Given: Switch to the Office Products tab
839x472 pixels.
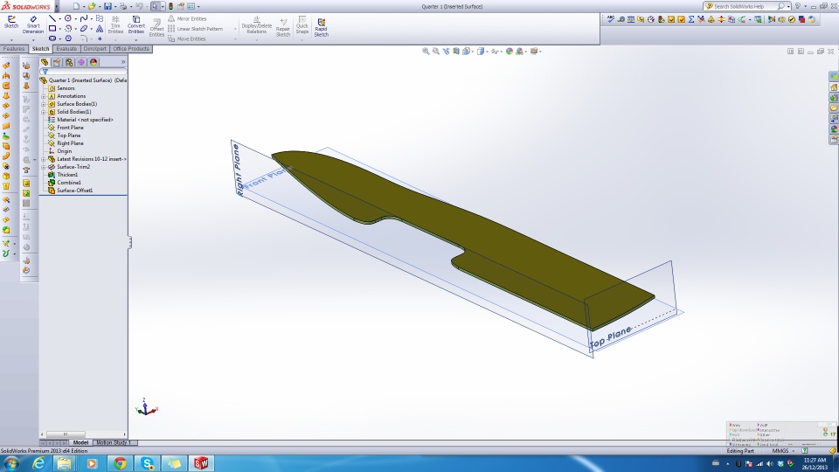Looking at the screenshot, I should [x=131, y=49].
